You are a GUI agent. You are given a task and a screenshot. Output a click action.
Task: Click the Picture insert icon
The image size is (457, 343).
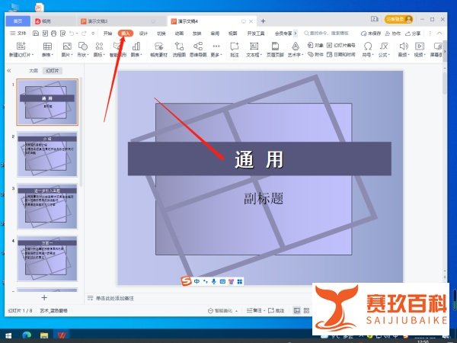coord(67,46)
